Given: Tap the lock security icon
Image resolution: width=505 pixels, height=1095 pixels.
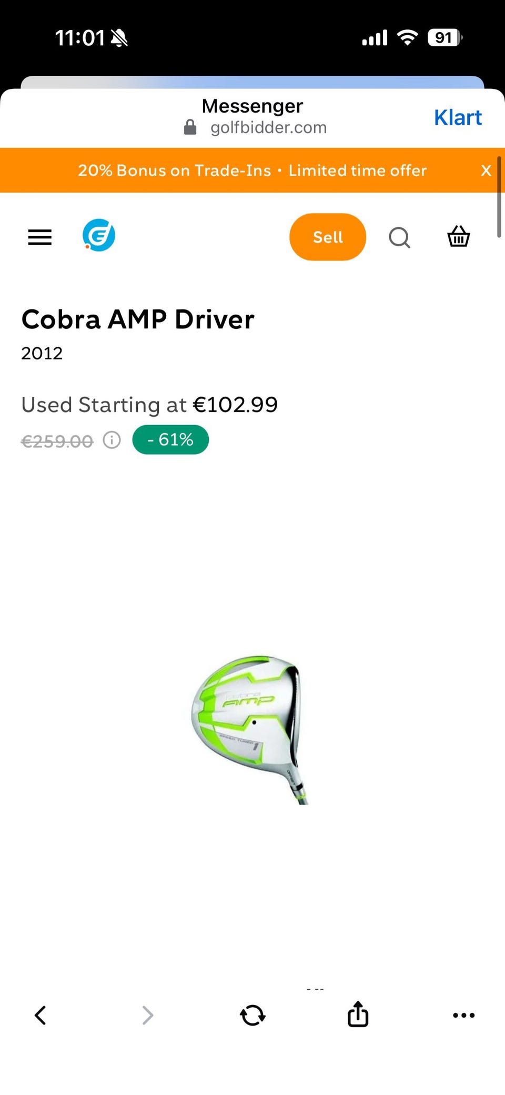Looking at the screenshot, I should (190, 127).
